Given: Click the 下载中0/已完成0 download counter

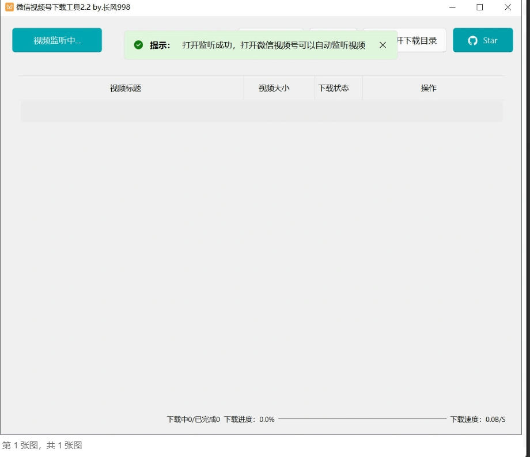Looking at the screenshot, I should pyautogui.click(x=192, y=420).
